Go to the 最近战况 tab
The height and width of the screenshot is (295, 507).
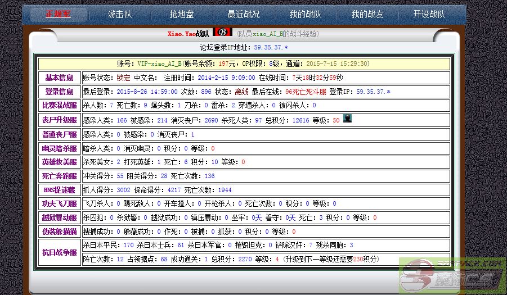(243, 14)
